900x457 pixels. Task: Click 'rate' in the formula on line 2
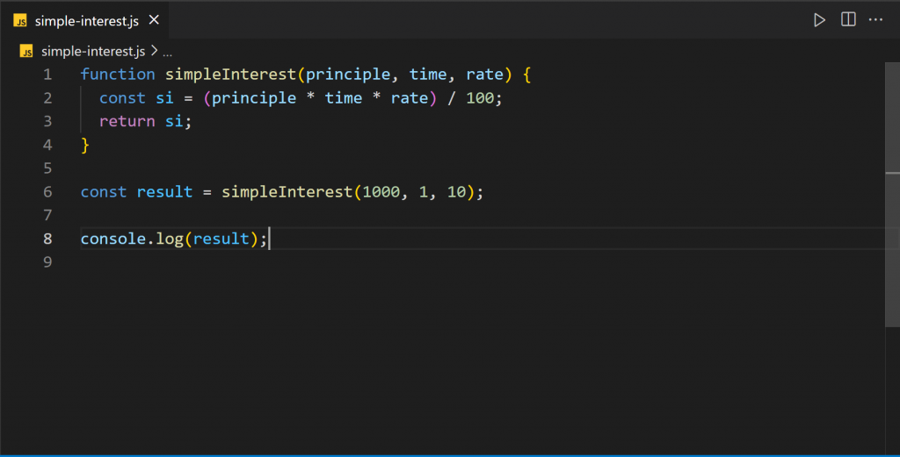410,98
